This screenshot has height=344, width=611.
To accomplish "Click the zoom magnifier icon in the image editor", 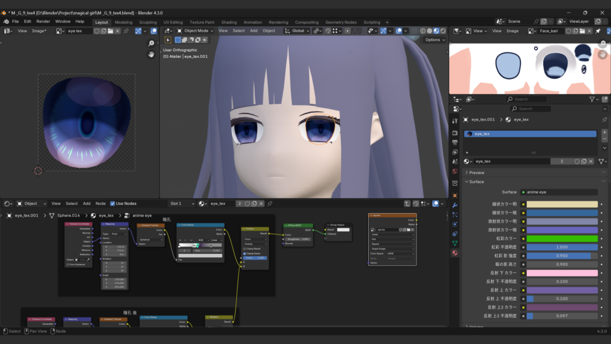I will click(152, 44).
